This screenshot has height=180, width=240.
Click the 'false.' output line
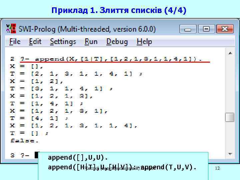24,141
